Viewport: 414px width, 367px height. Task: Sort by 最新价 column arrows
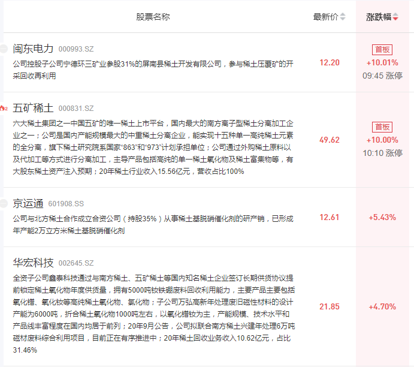tap(343, 17)
